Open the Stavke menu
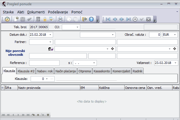Screen dimensions: 180x120 click(9, 12)
